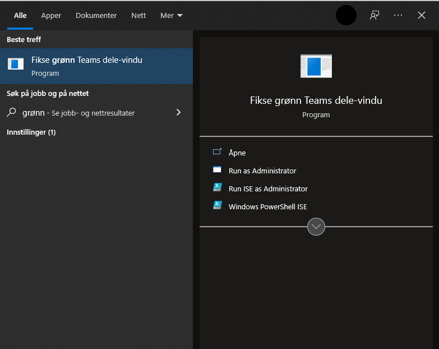439x349 pixels.
Task: Click the program icon in best match row
Action: (16, 64)
